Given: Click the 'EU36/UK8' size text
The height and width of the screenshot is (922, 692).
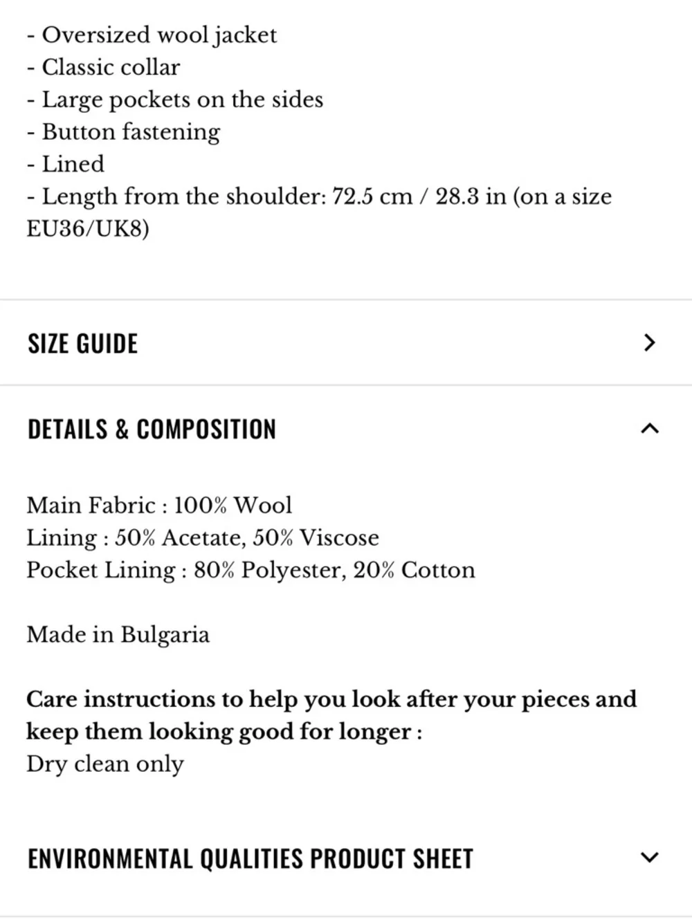Looking at the screenshot, I should (88, 229).
